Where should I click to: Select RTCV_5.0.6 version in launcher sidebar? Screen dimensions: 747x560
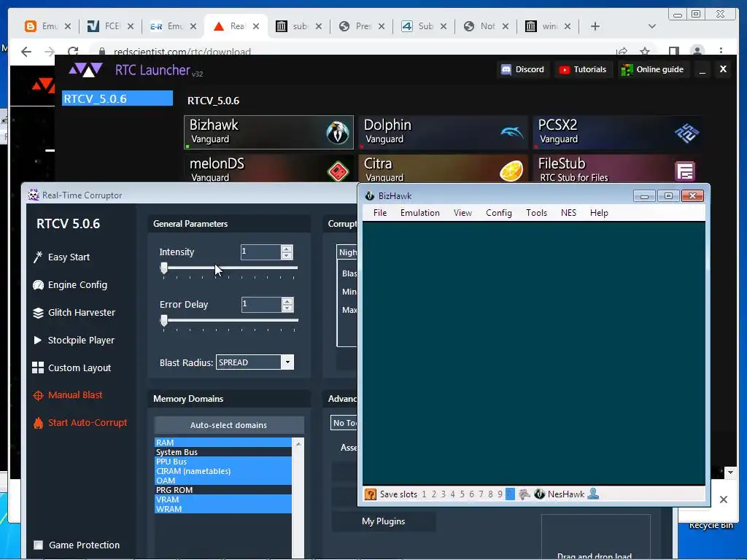(x=117, y=98)
